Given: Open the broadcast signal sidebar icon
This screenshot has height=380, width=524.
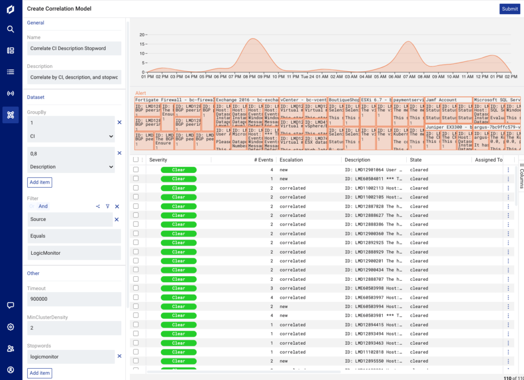Looking at the screenshot, I should point(11,94).
